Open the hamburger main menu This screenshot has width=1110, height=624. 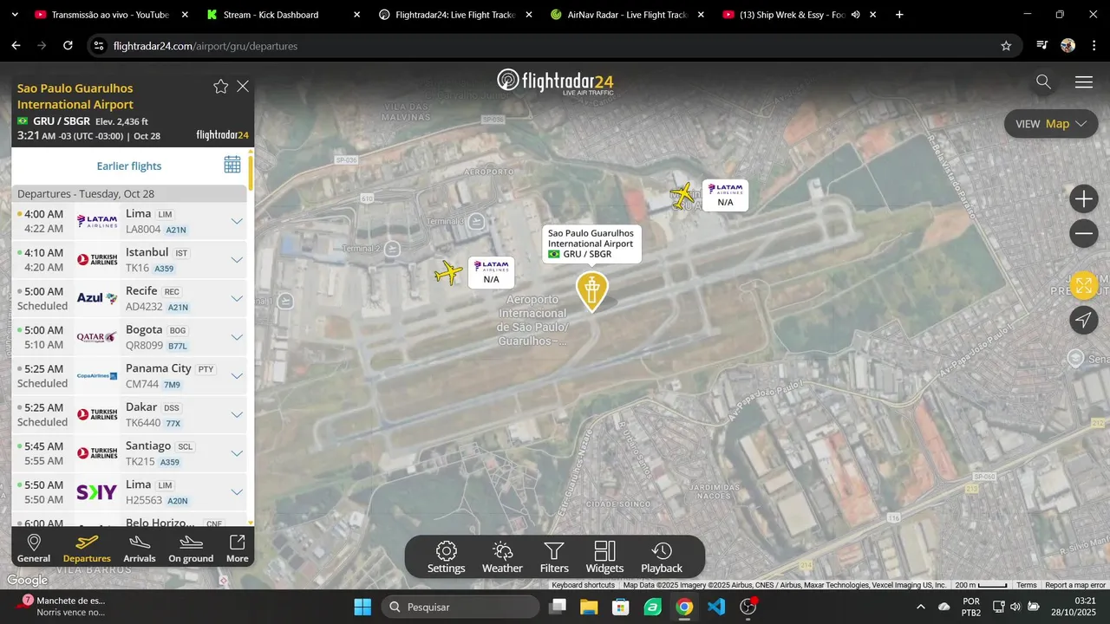1084,82
